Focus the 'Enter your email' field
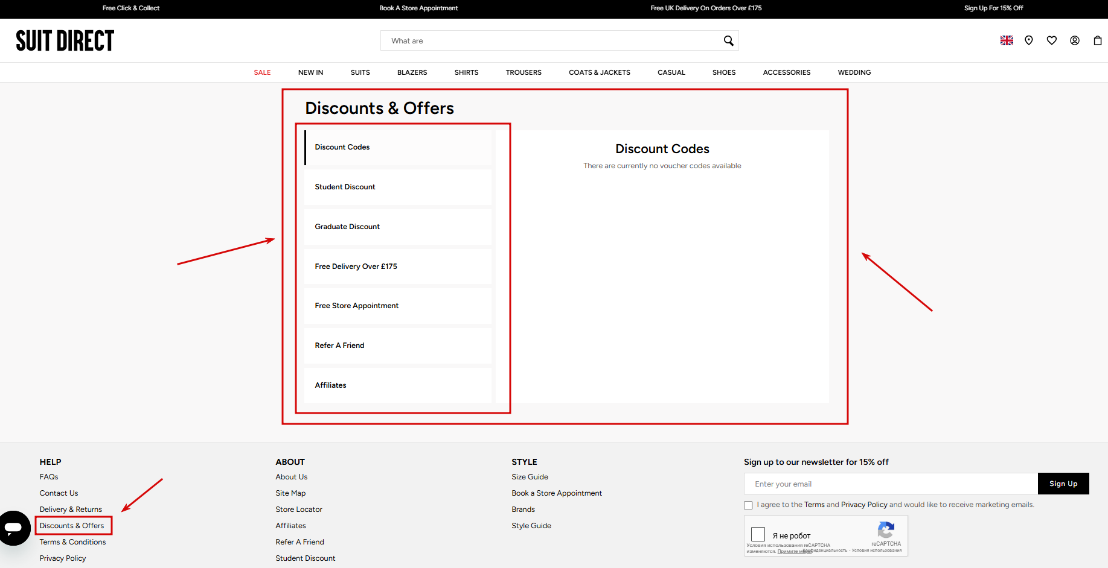The image size is (1108, 568). click(891, 484)
